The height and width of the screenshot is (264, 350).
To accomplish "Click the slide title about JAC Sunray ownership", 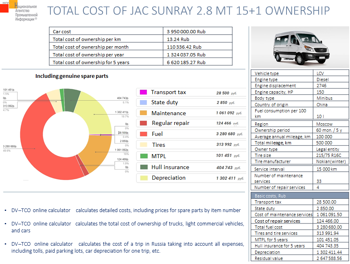I will click(x=188, y=11).
